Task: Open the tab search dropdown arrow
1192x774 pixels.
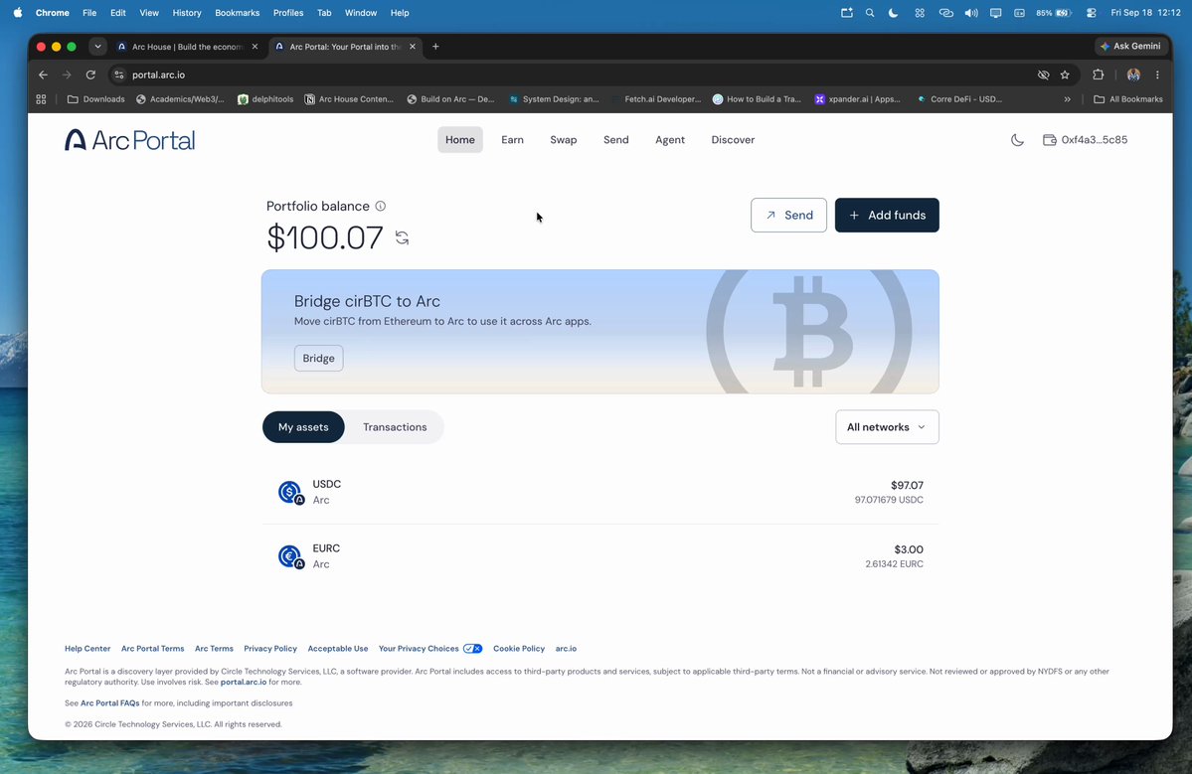Action: click(98, 47)
